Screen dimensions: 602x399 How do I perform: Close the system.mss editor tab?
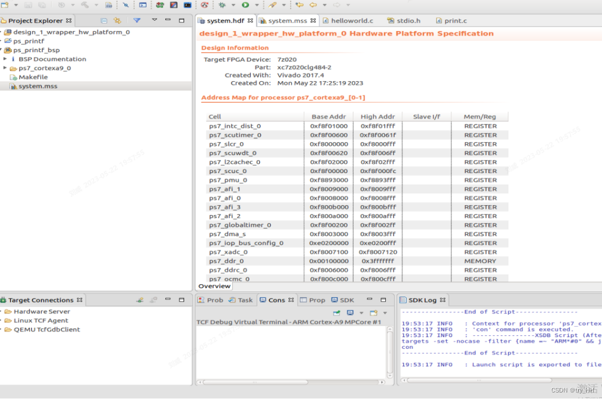pyautogui.click(x=314, y=21)
